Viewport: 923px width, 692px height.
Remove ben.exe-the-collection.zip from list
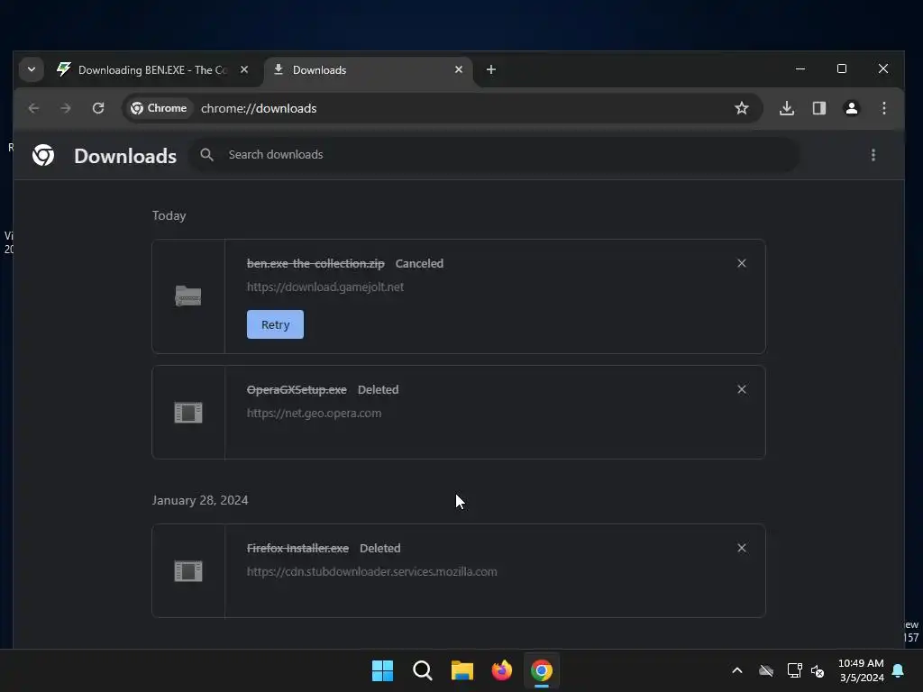pos(742,264)
